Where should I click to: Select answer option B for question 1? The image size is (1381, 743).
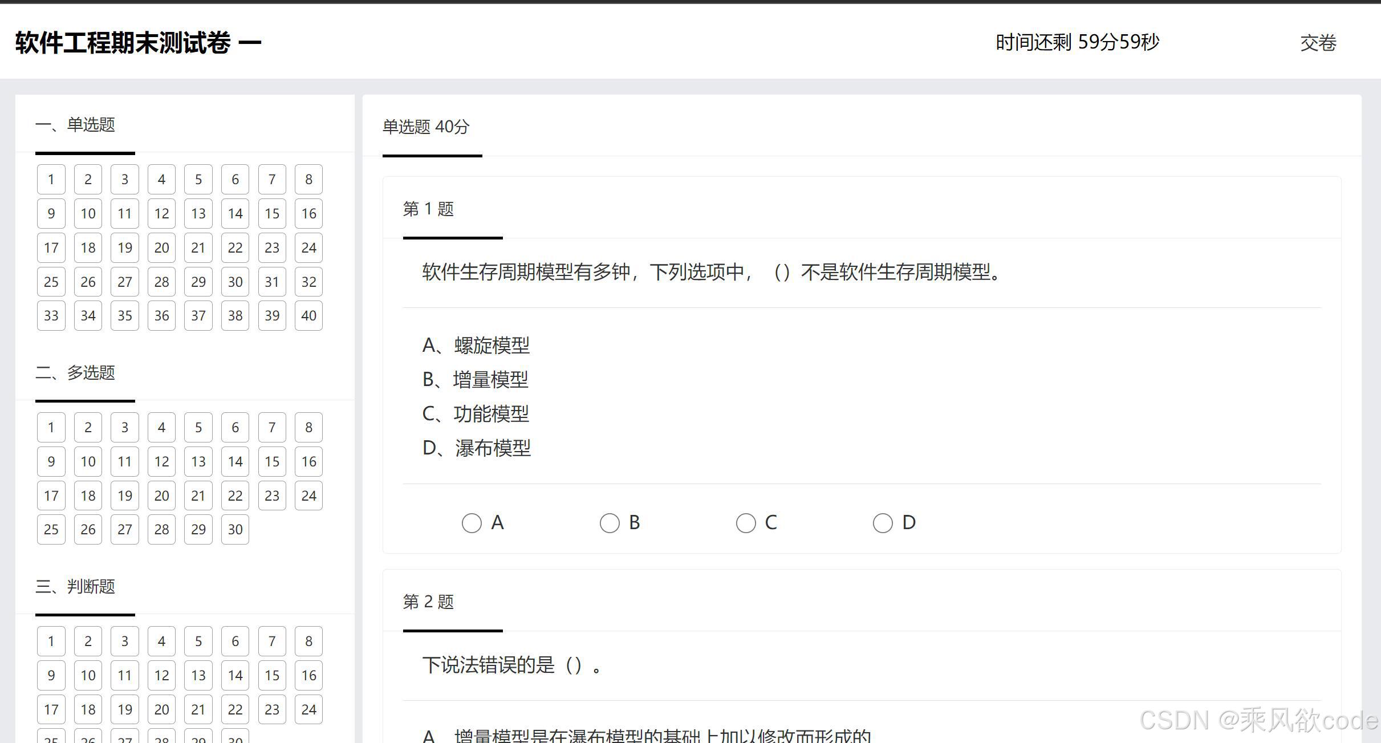click(610, 522)
